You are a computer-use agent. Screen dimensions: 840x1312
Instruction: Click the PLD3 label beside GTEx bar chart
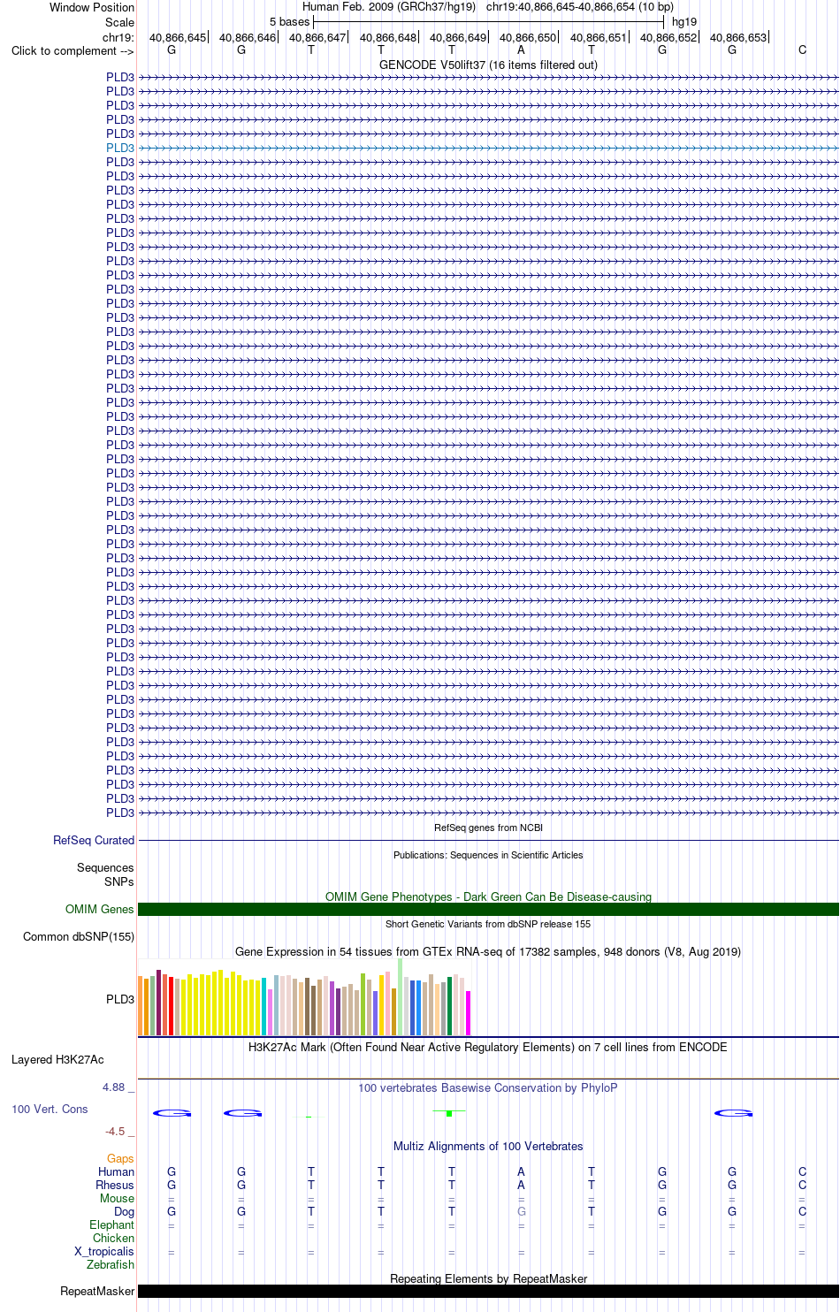[x=120, y=999]
